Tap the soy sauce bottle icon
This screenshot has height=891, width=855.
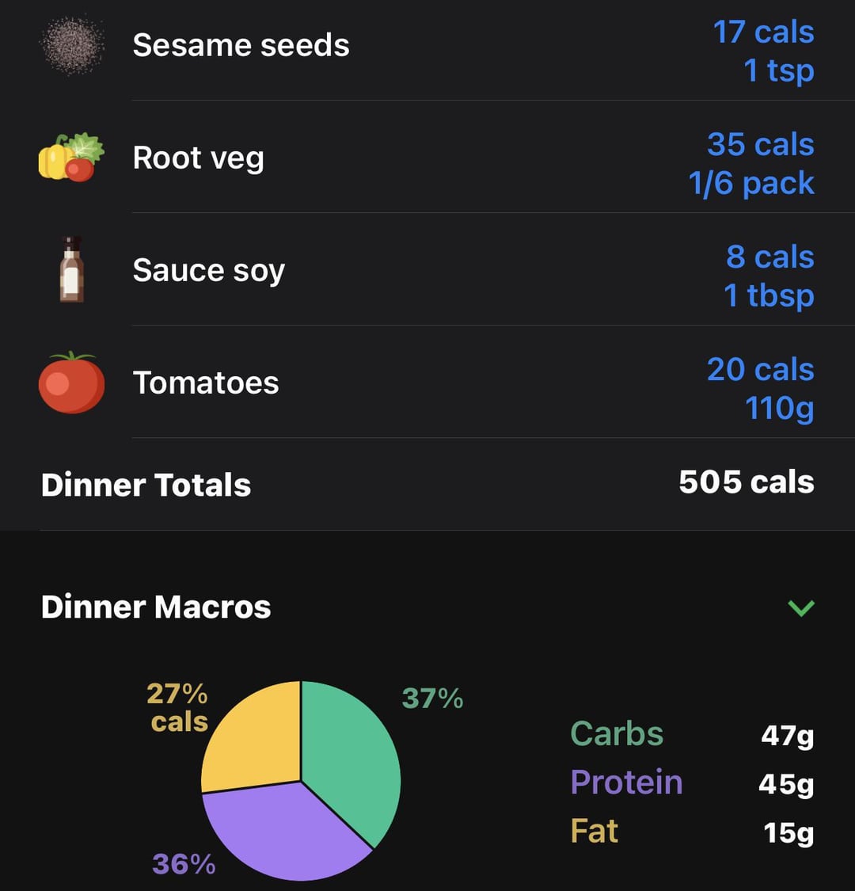point(72,269)
